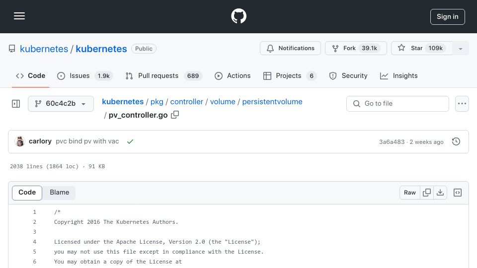Open the hamburger navigation menu
Image resolution: width=477 pixels, height=268 pixels.
click(19, 16)
